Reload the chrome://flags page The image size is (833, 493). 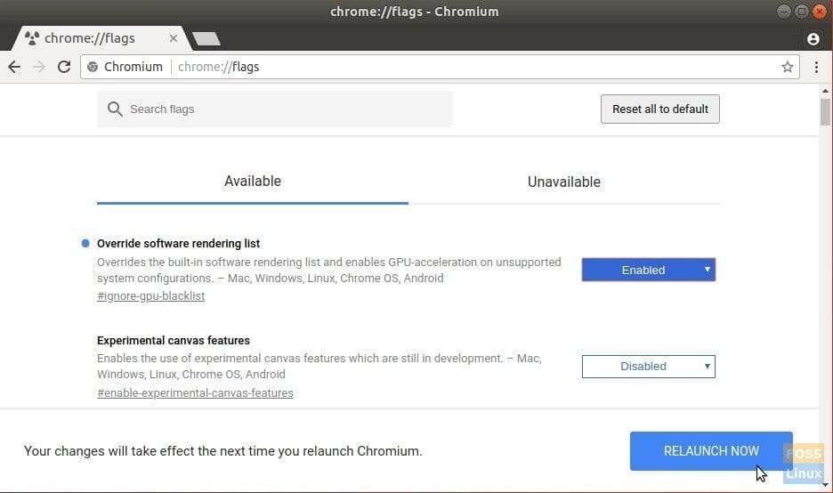click(x=64, y=67)
